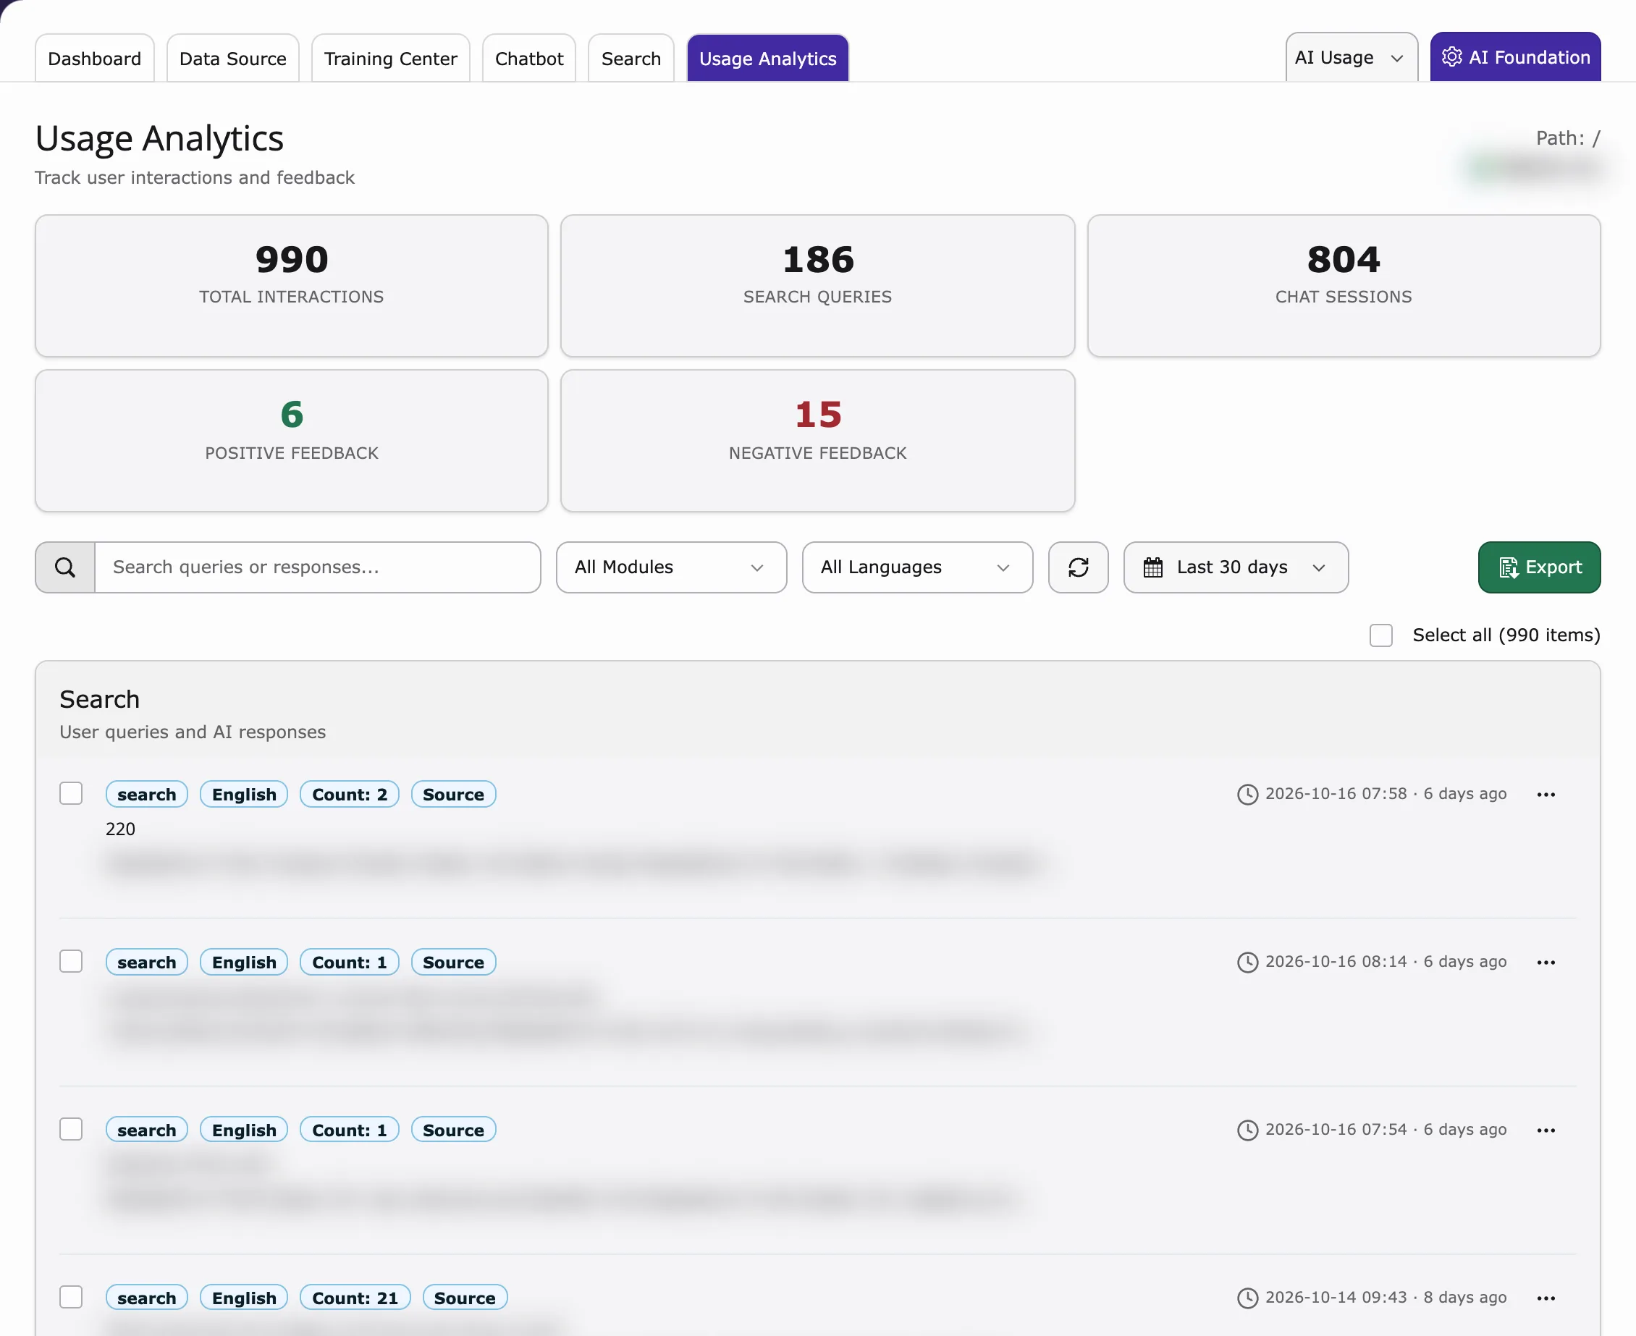The height and width of the screenshot is (1336, 1636).
Task: Open more options for 07:58 entry
Action: (1546, 794)
